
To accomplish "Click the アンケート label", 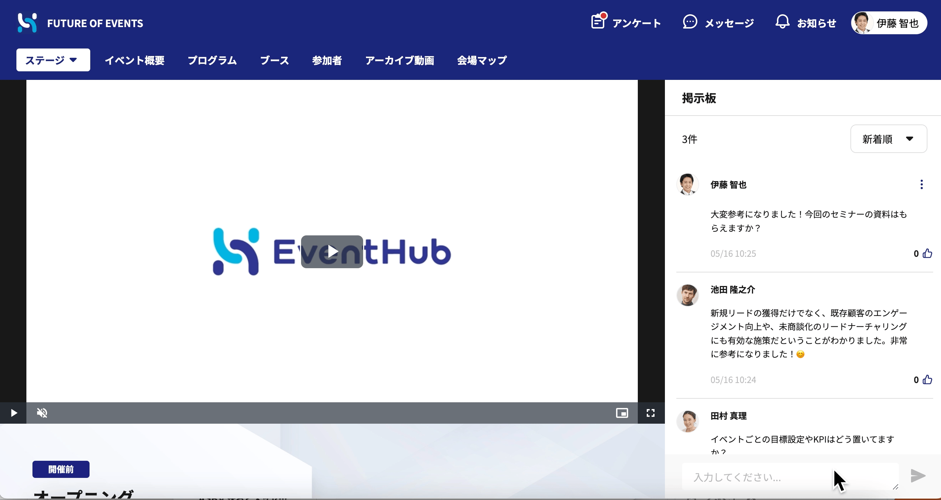I will (637, 24).
